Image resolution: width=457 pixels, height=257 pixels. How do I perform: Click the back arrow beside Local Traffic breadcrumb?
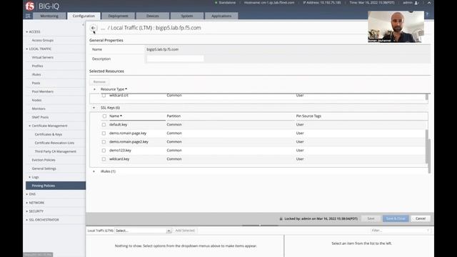94,28
